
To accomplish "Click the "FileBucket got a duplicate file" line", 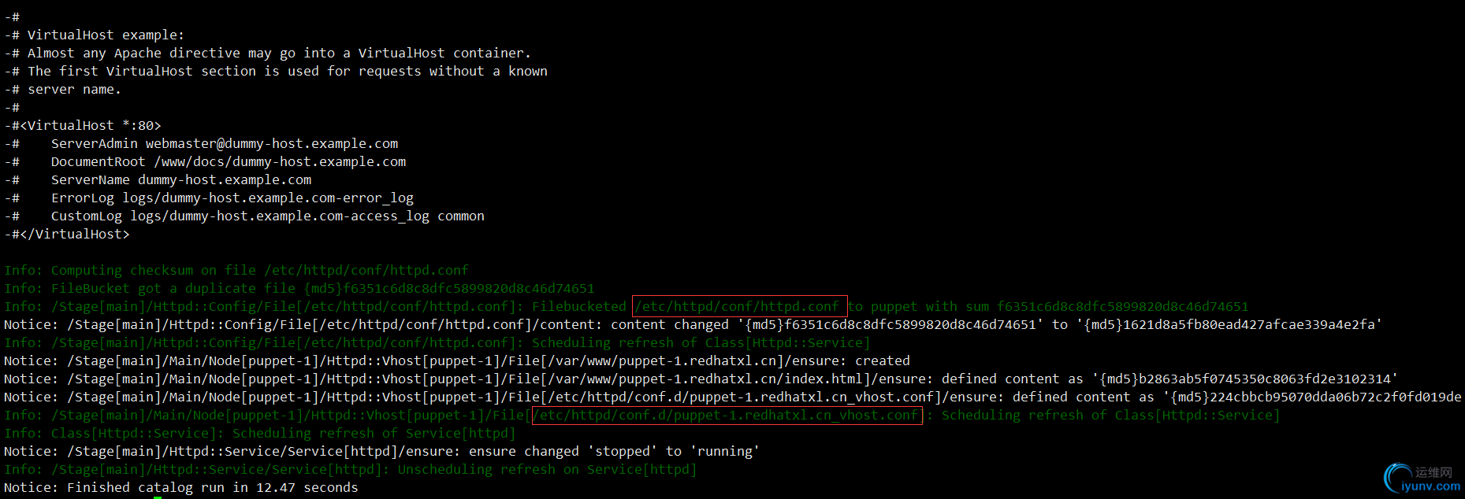I will 299,288.
